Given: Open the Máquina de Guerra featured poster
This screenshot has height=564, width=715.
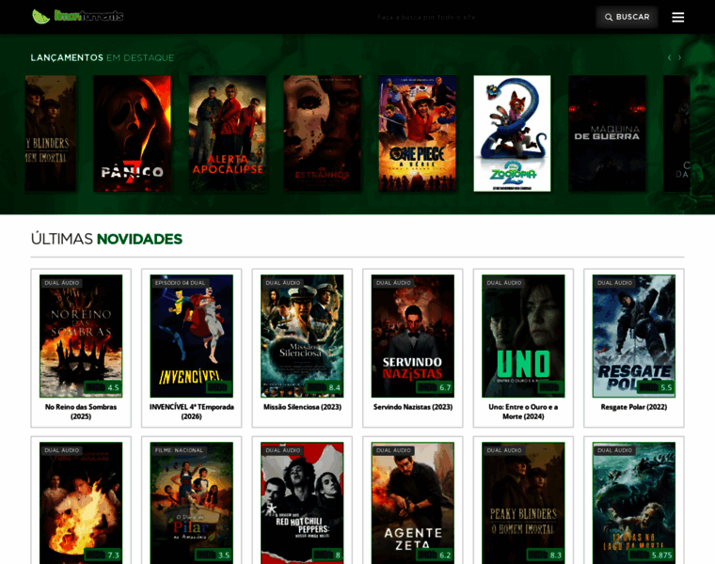Looking at the screenshot, I should [x=607, y=133].
